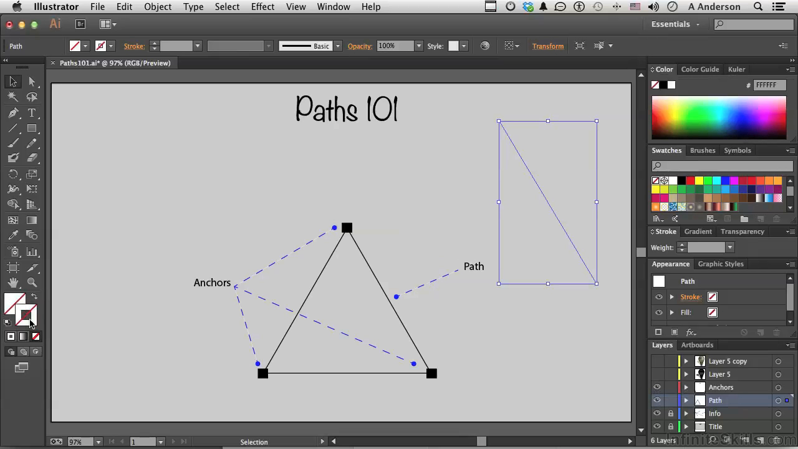Click the hex color value field FFFFFF

[x=770, y=85]
